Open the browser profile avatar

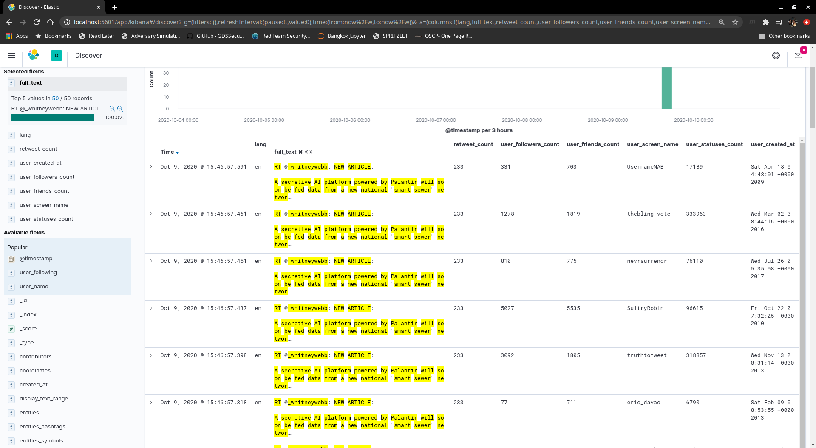pyautogui.click(x=793, y=22)
